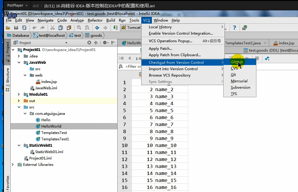Open Project panel settings gear

(x=105, y=43)
